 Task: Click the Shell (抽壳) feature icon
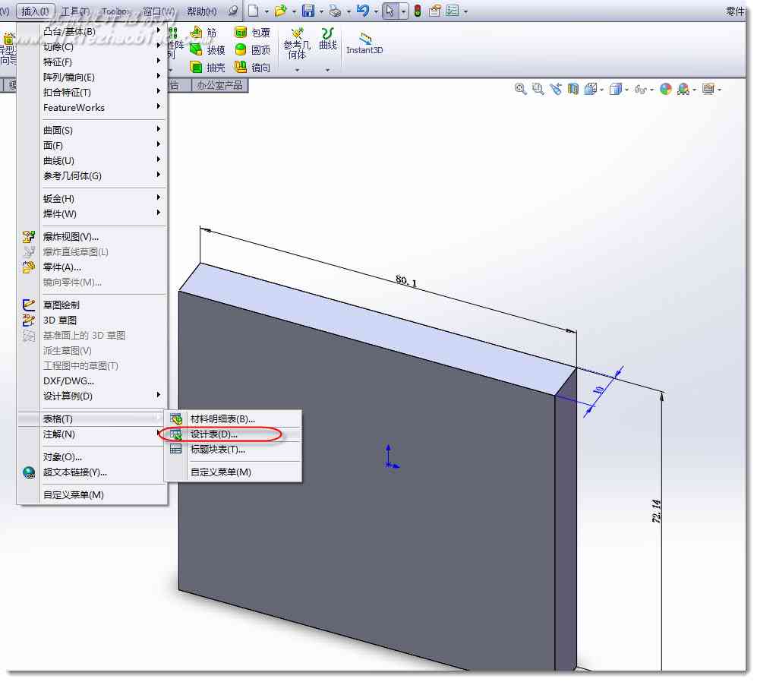pyautogui.click(x=196, y=67)
